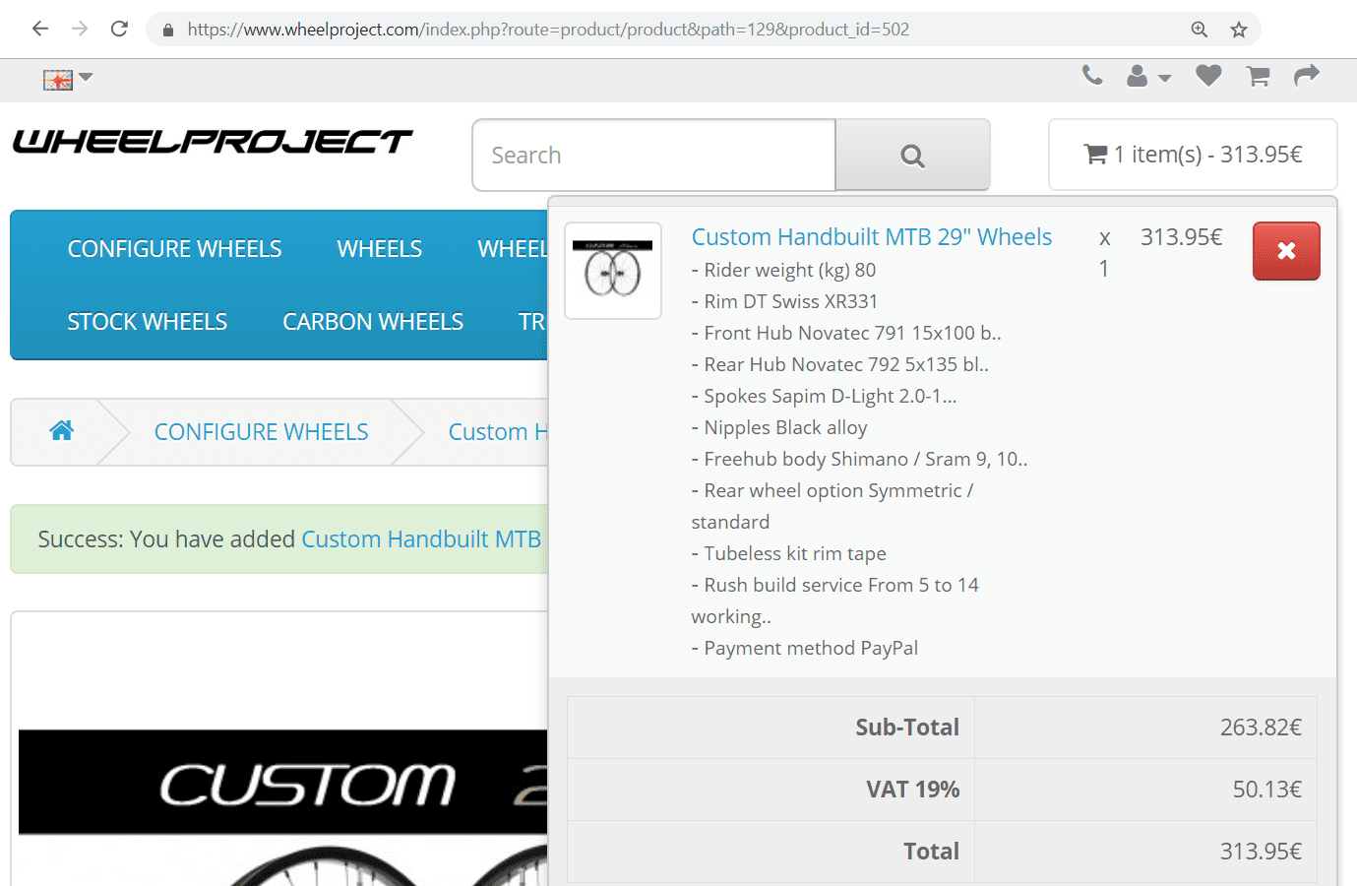
Task: Focus the Search input field
Action: click(x=654, y=156)
